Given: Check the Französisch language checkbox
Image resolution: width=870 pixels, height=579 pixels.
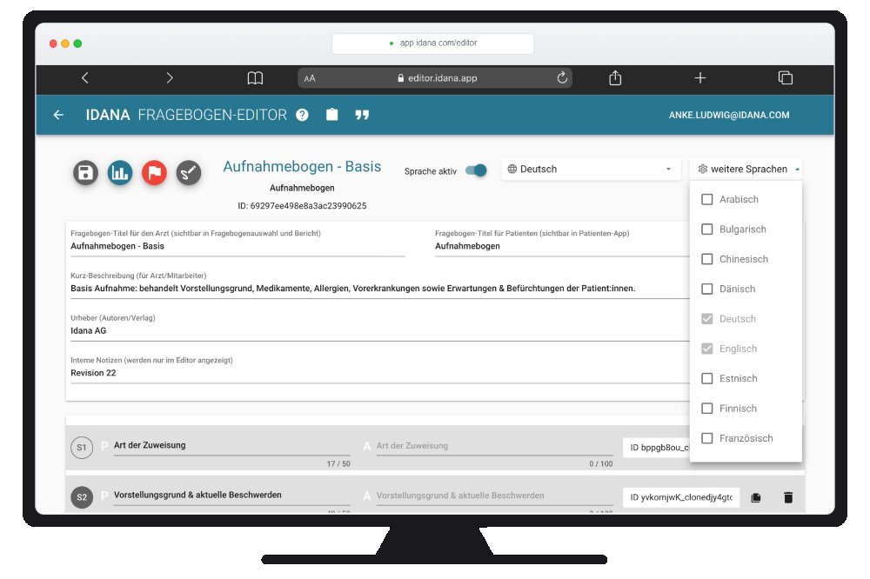Looking at the screenshot, I should tap(706, 438).
